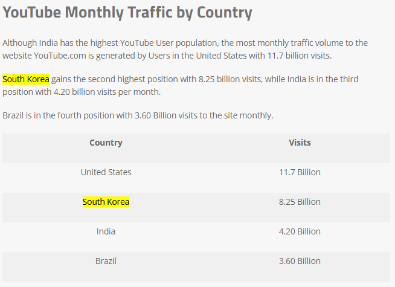
Task: Click the Country column header
Action: (106, 143)
